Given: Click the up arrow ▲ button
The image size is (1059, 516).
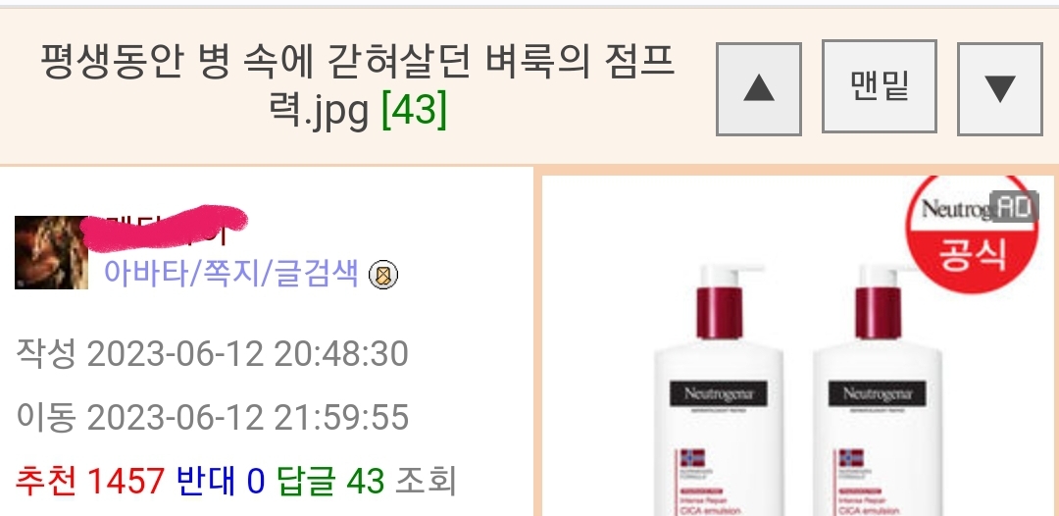Looking at the screenshot, I should (758, 89).
